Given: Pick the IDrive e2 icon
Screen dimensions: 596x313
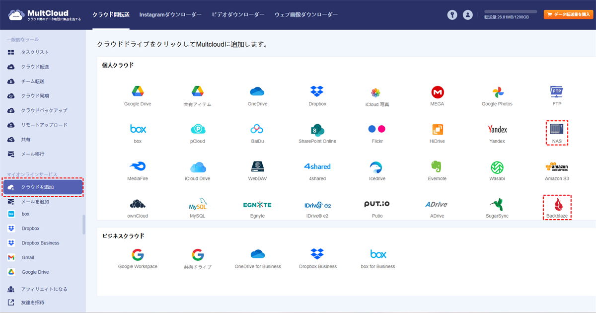Looking at the screenshot, I should [317, 205].
